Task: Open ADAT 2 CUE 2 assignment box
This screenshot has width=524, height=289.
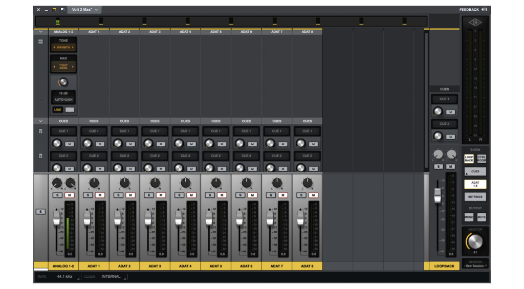Action: tap(124, 155)
